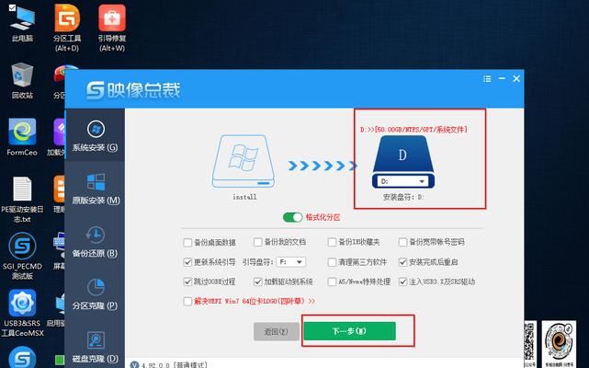Check 清理第三方软件 checkbox
This screenshot has width=589, height=368.
(x=332, y=262)
